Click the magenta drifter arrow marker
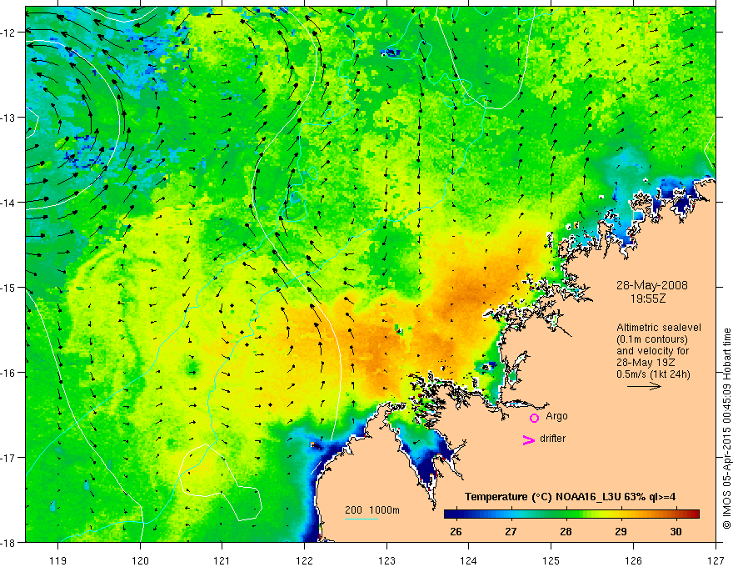This screenshot has height=567, width=733. [529, 439]
